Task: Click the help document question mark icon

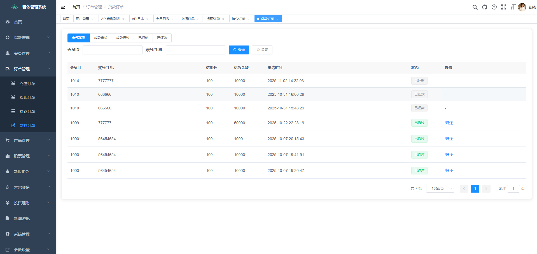Action: (494, 7)
